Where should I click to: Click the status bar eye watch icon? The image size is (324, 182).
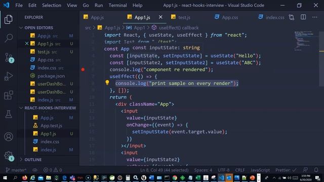(35, 170)
